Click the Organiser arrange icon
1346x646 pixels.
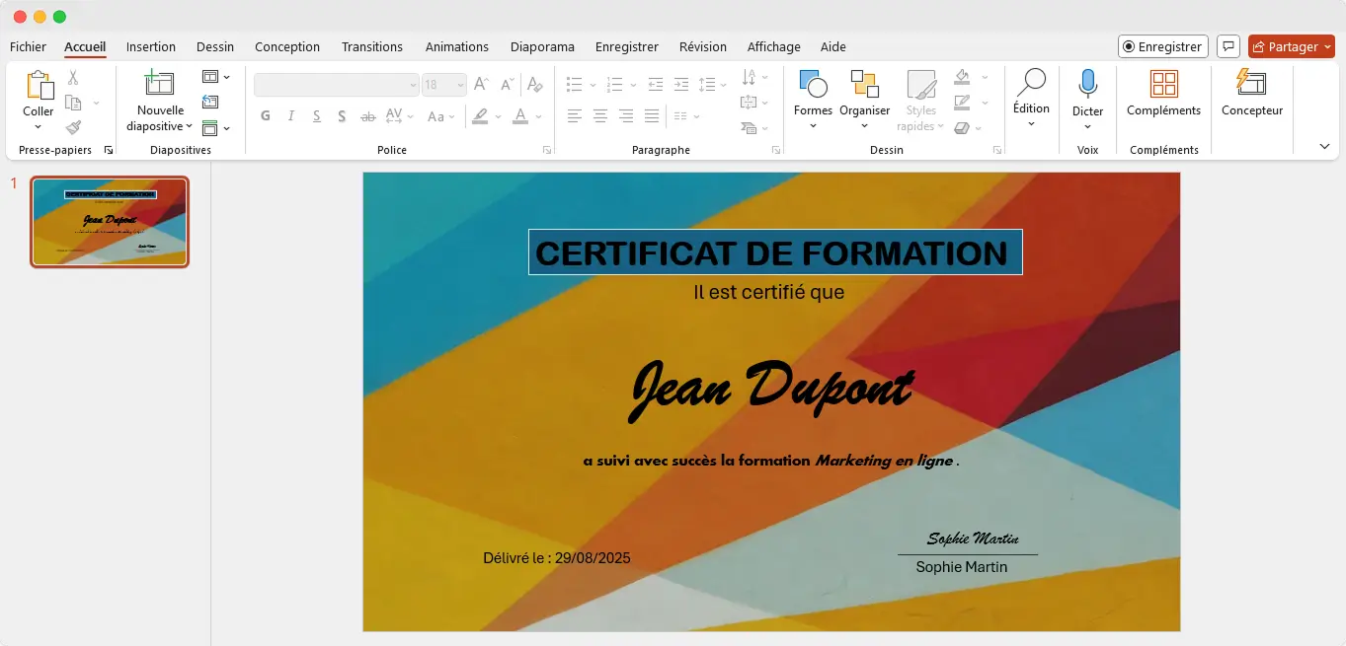click(x=865, y=84)
